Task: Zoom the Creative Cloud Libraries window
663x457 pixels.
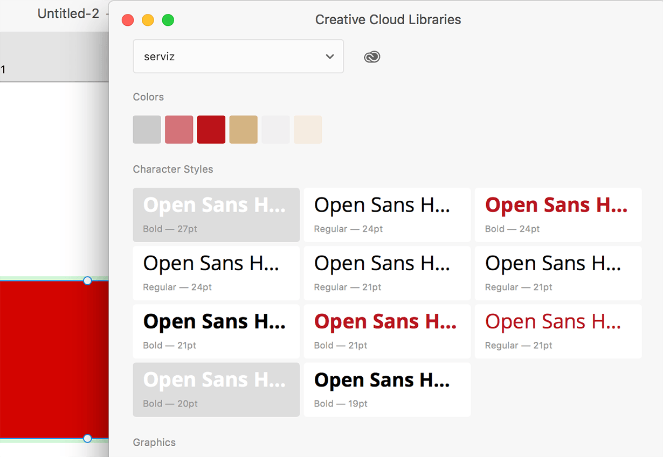Action: pyautogui.click(x=168, y=20)
